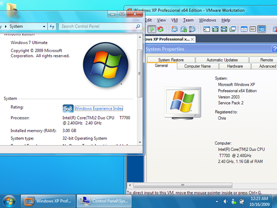Enter full screen mode via VMware toolbar
The image size is (277, 208).
tap(224, 29)
